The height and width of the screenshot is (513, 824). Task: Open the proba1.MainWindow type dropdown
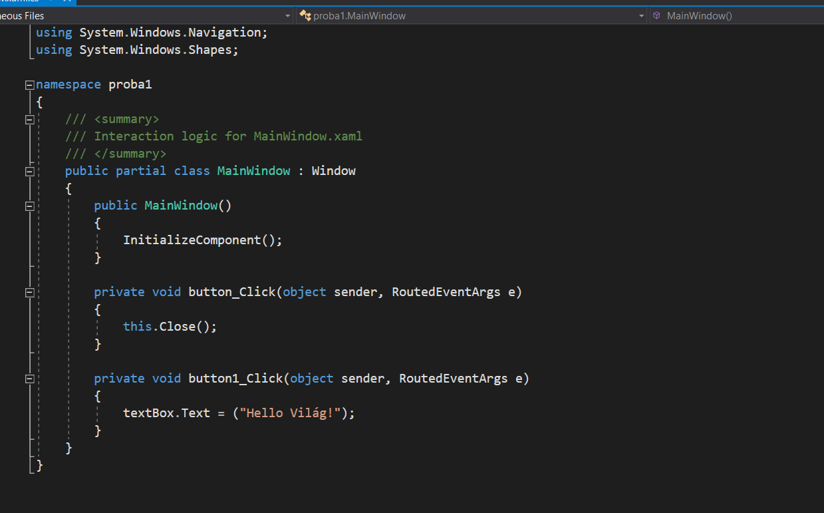point(641,15)
